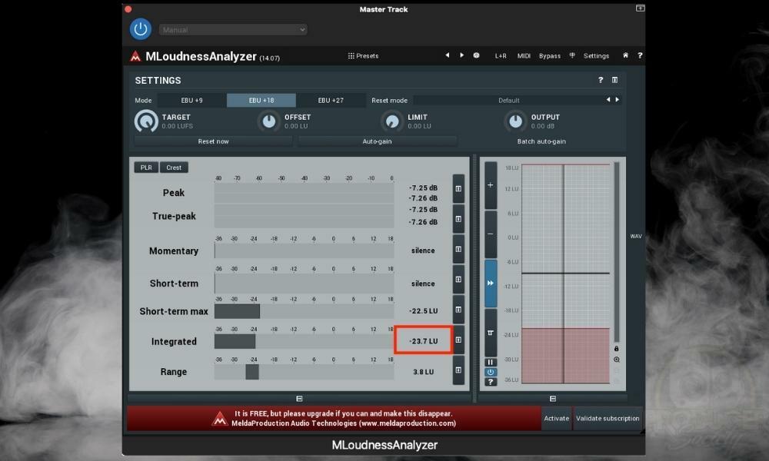Select EBU +9 mode

[x=191, y=101]
